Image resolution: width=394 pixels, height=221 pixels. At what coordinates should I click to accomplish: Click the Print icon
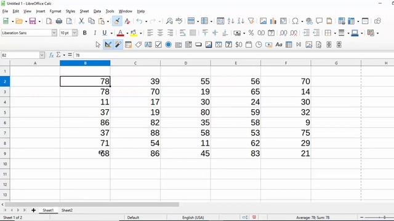[x=59, y=21]
